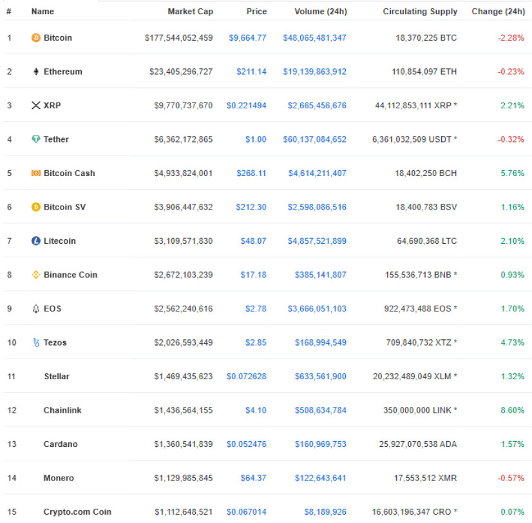Open Bitcoin price link $9,664.77
The image size is (532, 523).
(247, 37)
